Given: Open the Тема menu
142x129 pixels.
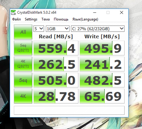Looking at the screenshot, I should coord(45,19).
